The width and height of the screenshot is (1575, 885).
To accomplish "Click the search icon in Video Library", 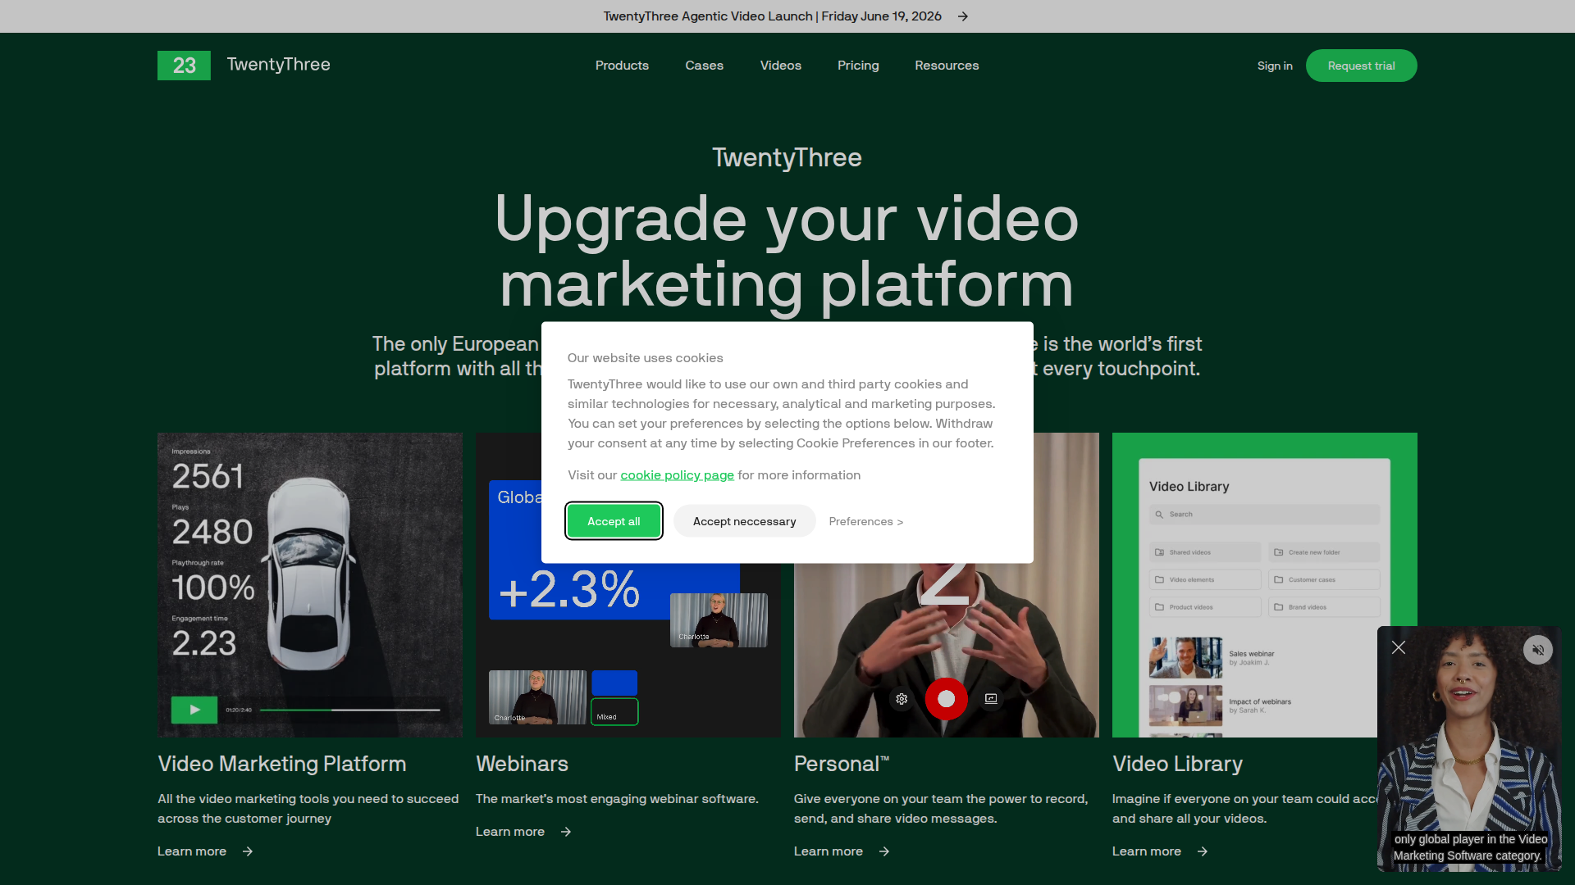I will pyautogui.click(x=1159, y=515).
